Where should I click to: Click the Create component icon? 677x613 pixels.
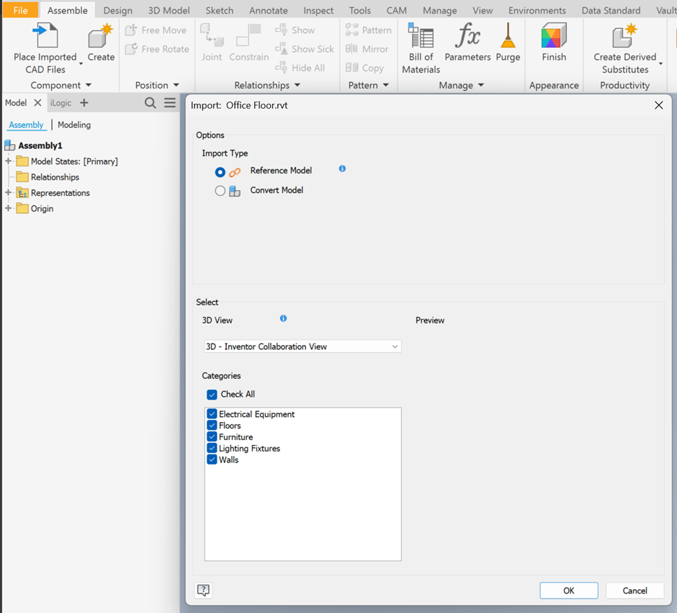pyautogui.click(x=101, y=36)
